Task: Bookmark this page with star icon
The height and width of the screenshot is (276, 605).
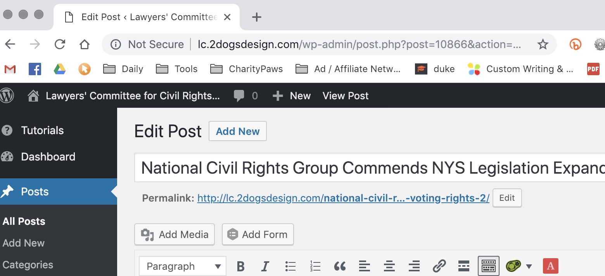Action: click(x=543, y=45)
